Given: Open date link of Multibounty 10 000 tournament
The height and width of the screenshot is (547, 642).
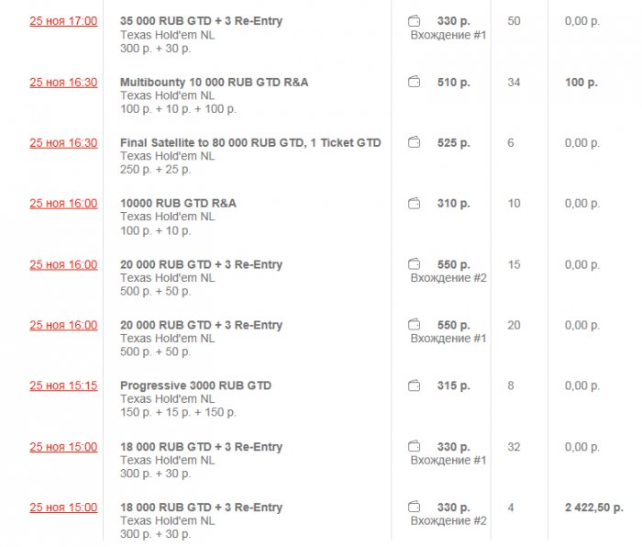Looking at the screenshot, I should pyautogui.click(x=63, y=83).
